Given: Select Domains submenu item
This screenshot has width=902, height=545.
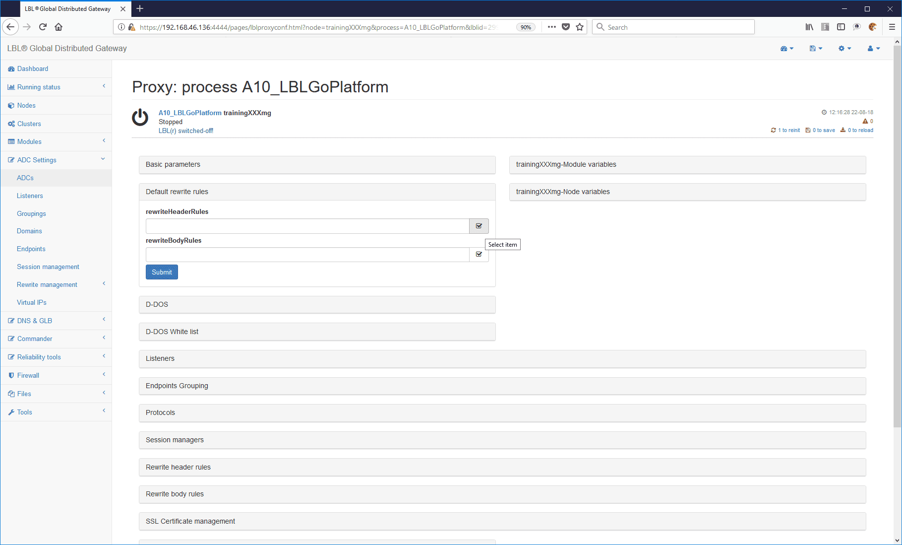Looking at the screenshot, I should pos(56,231).
